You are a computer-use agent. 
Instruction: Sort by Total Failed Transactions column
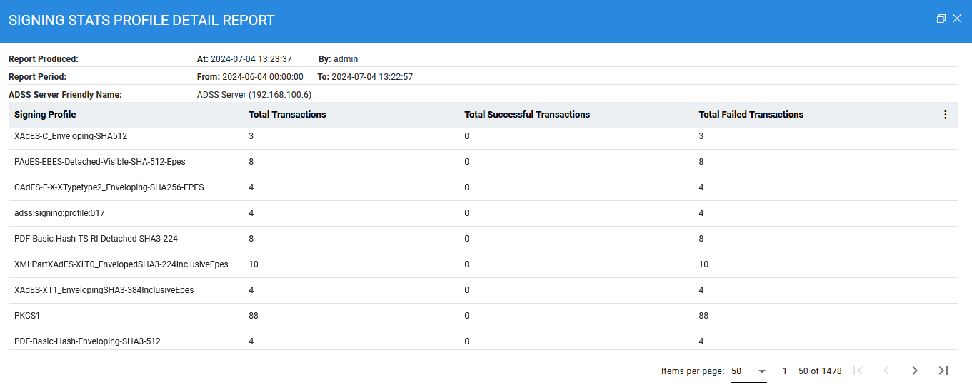point(751,115)
